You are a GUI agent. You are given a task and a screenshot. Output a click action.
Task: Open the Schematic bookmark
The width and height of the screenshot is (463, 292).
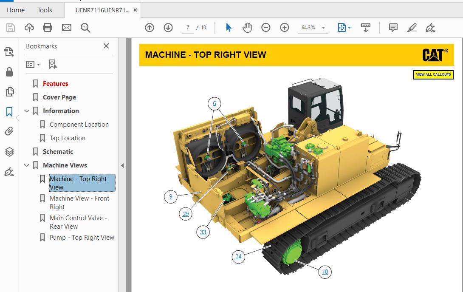58,152
